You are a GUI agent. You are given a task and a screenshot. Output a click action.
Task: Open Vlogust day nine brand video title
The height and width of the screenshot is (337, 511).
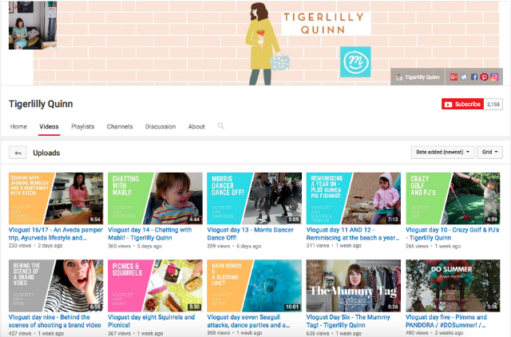pos(55,321)
